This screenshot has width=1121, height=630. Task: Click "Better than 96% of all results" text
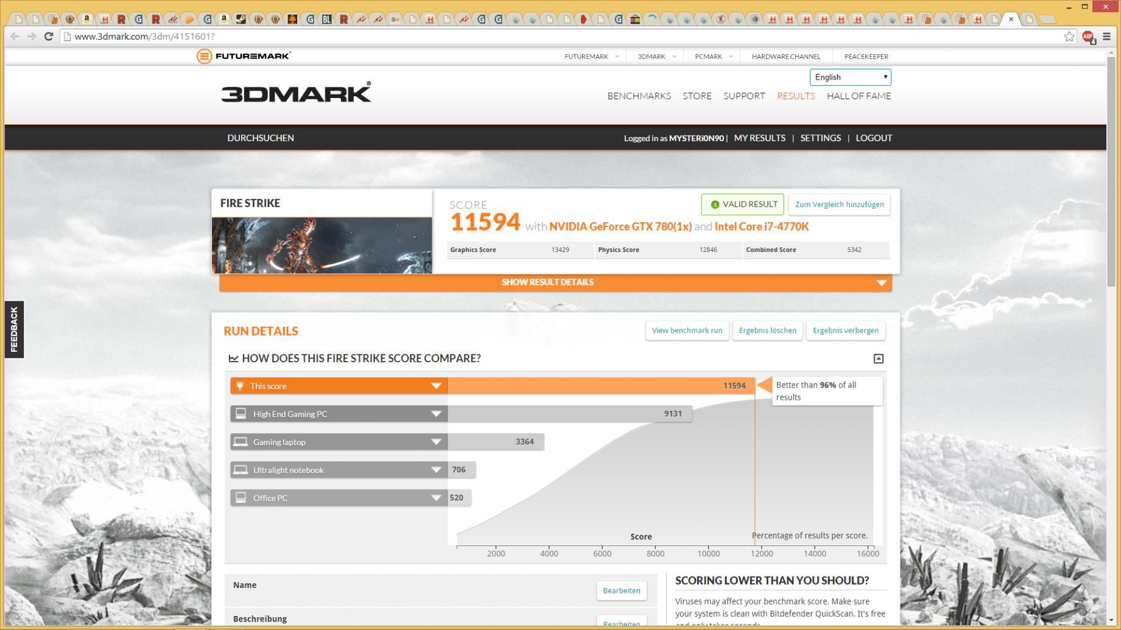(816, 391)
